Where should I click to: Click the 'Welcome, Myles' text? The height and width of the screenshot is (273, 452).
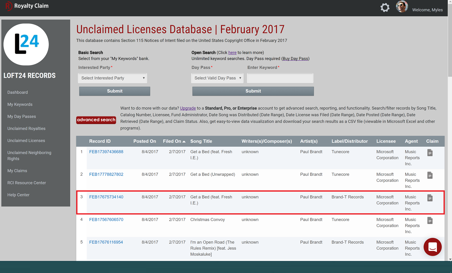point(427,10)
